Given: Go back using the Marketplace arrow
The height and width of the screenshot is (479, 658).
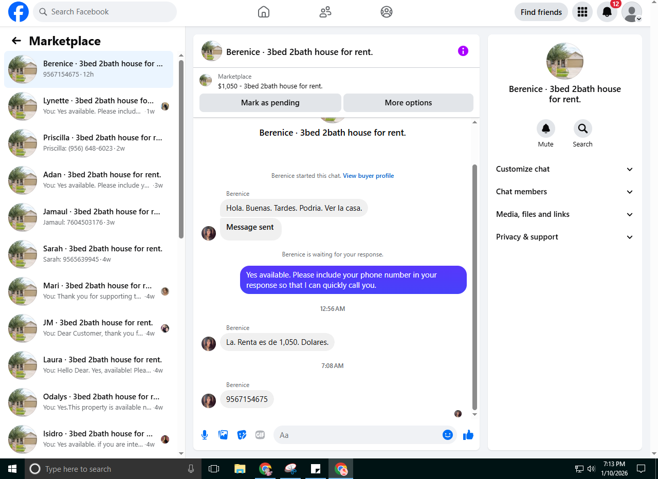Looking at the screenshot, I should [16, 41].
